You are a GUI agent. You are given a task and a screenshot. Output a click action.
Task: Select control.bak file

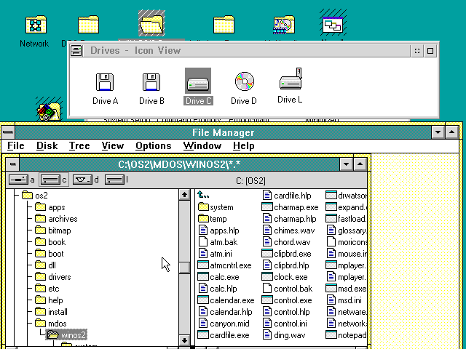(x=288, y=289)
